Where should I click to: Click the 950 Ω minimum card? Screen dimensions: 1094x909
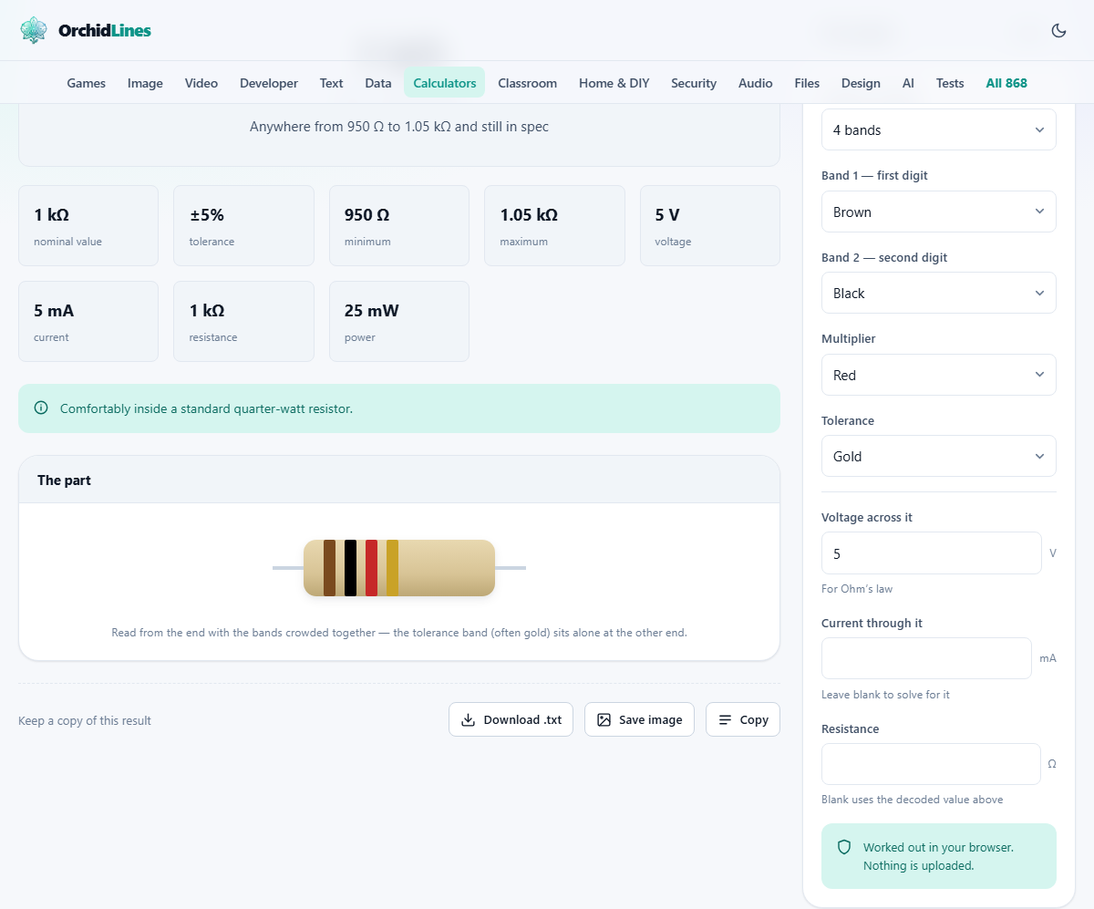pos(399,226)
